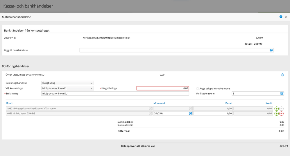Click the Lägg till bankhändelse search field
Image resolution: width=290 pixels, height=156 pixels.
point(174,50)
